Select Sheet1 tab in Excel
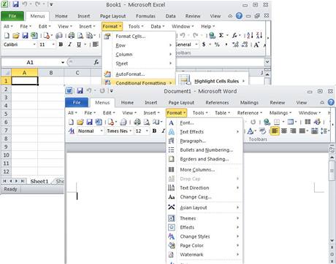This screenshot has height=264, width=336. [39, 181]
